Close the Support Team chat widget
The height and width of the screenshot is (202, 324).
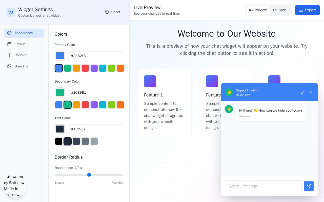tap(311, 92)
